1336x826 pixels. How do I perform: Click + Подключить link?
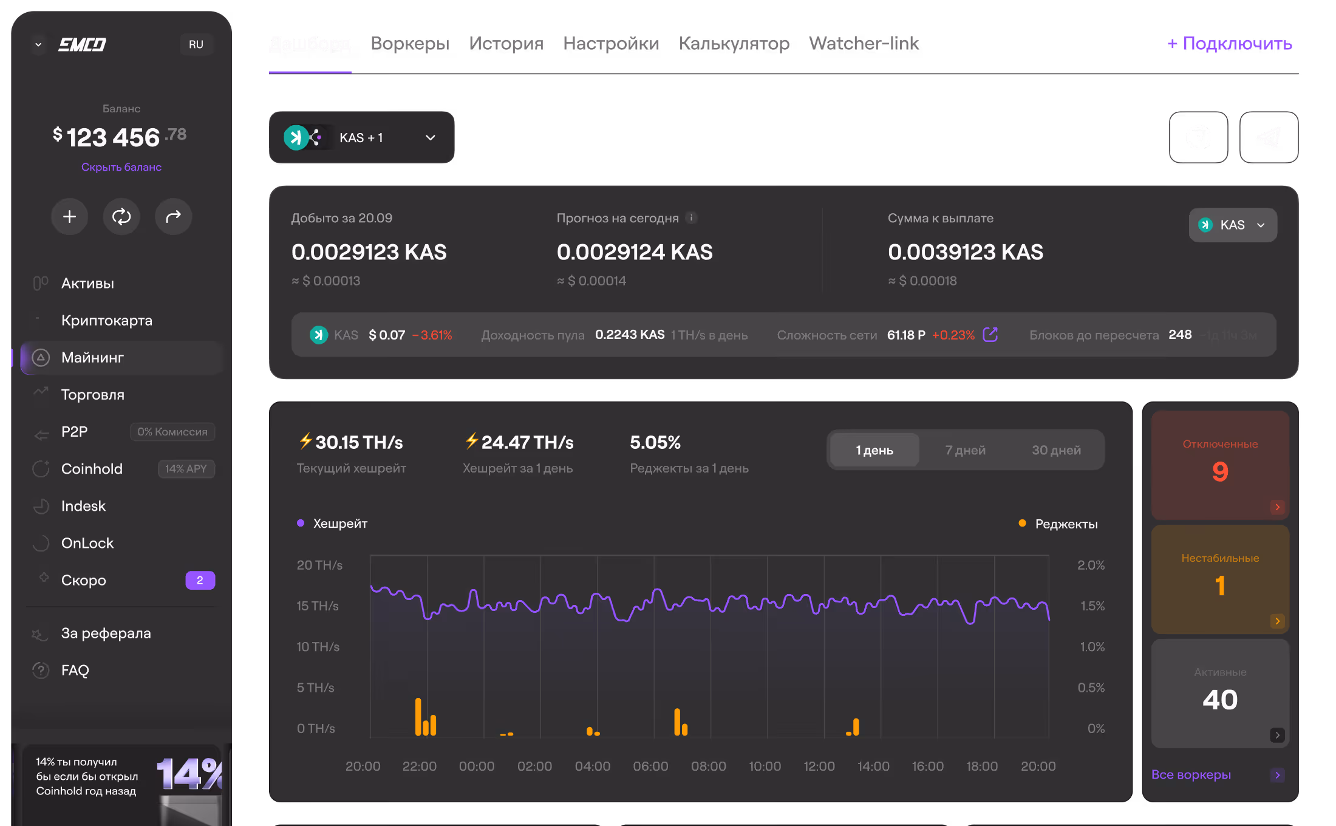click(x=1230, y=44)
